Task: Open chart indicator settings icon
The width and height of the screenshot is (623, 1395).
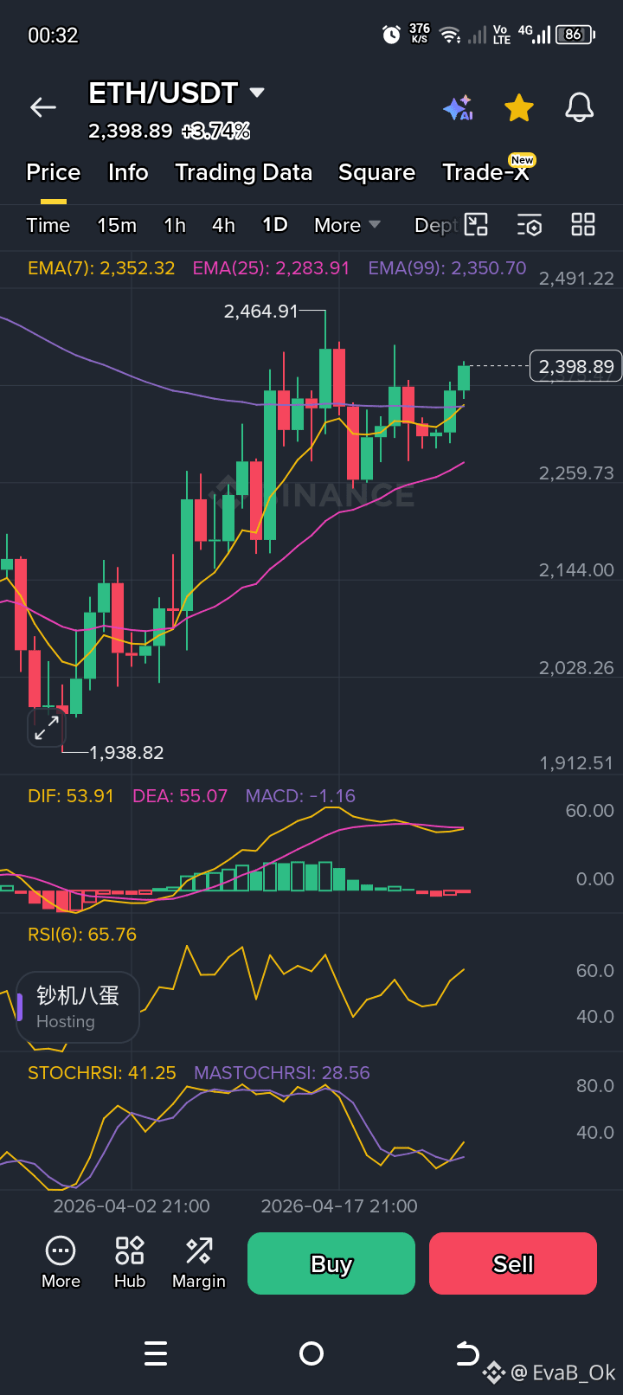Action: tap(530, 225)
